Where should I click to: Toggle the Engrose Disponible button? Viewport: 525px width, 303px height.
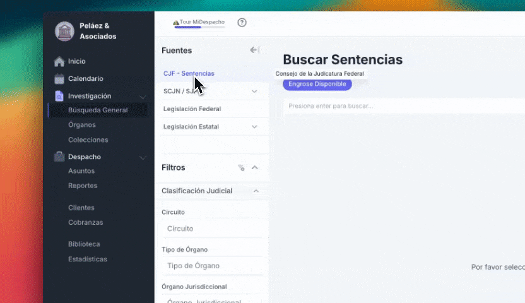click(x=317, y=84)
